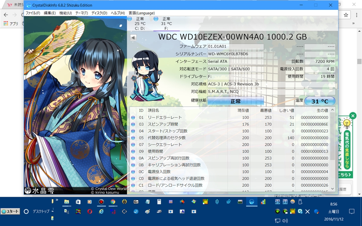Switch to the Yahoo browser tab
This screenshot has width=362, height=226.
(15, 5)
